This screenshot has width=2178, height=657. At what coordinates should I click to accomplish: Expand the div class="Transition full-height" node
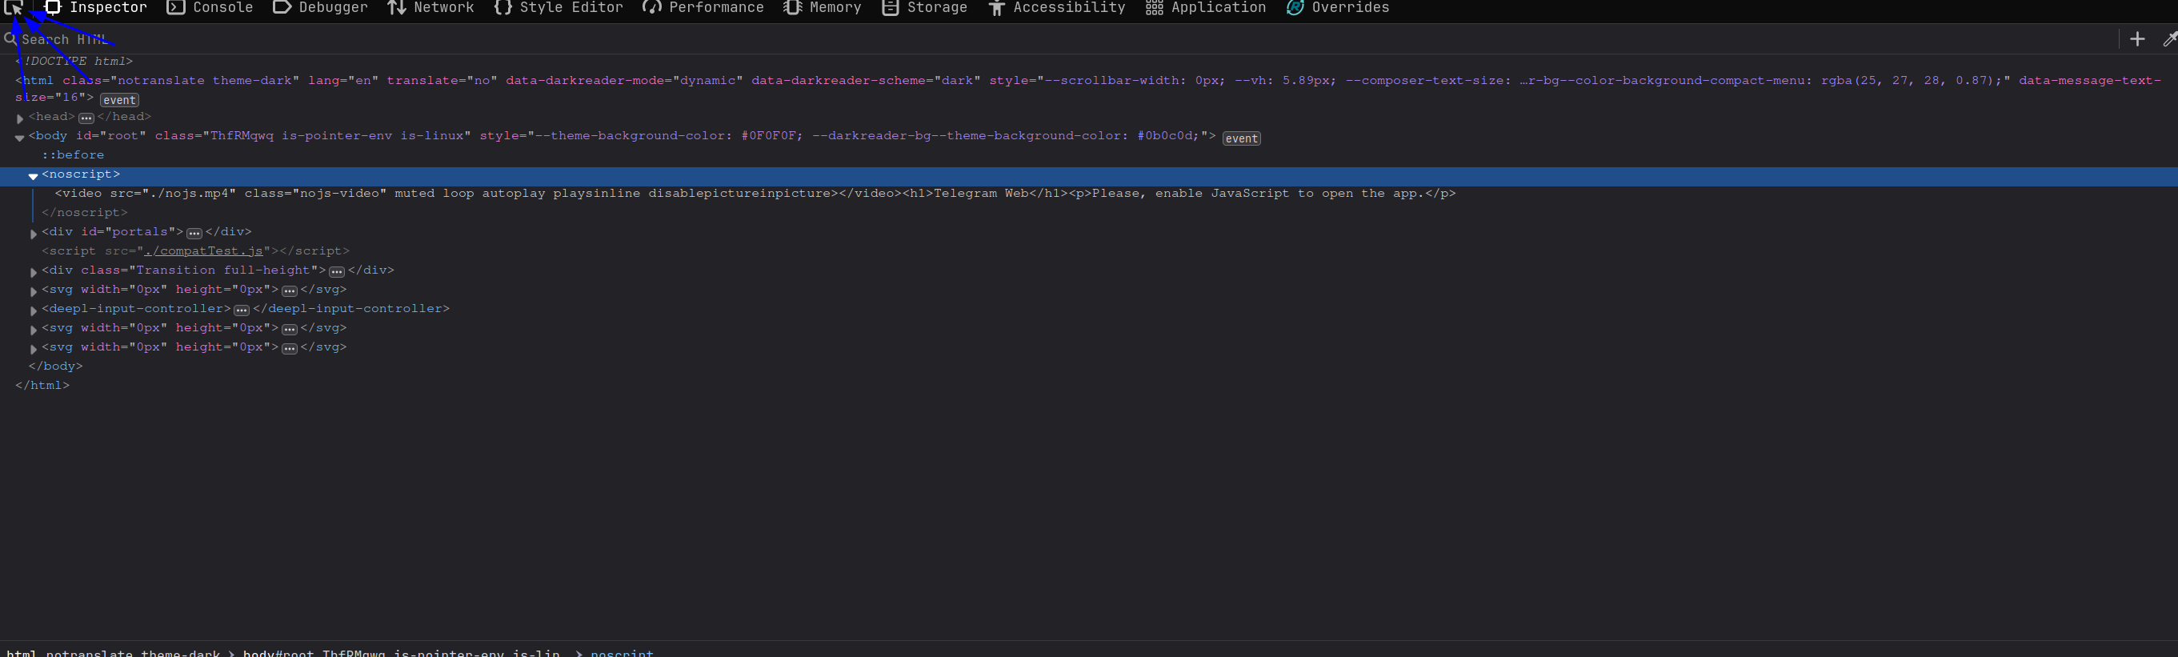click(33, 272)
